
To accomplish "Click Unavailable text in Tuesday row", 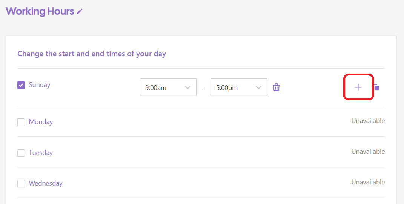I will point(368,152).
